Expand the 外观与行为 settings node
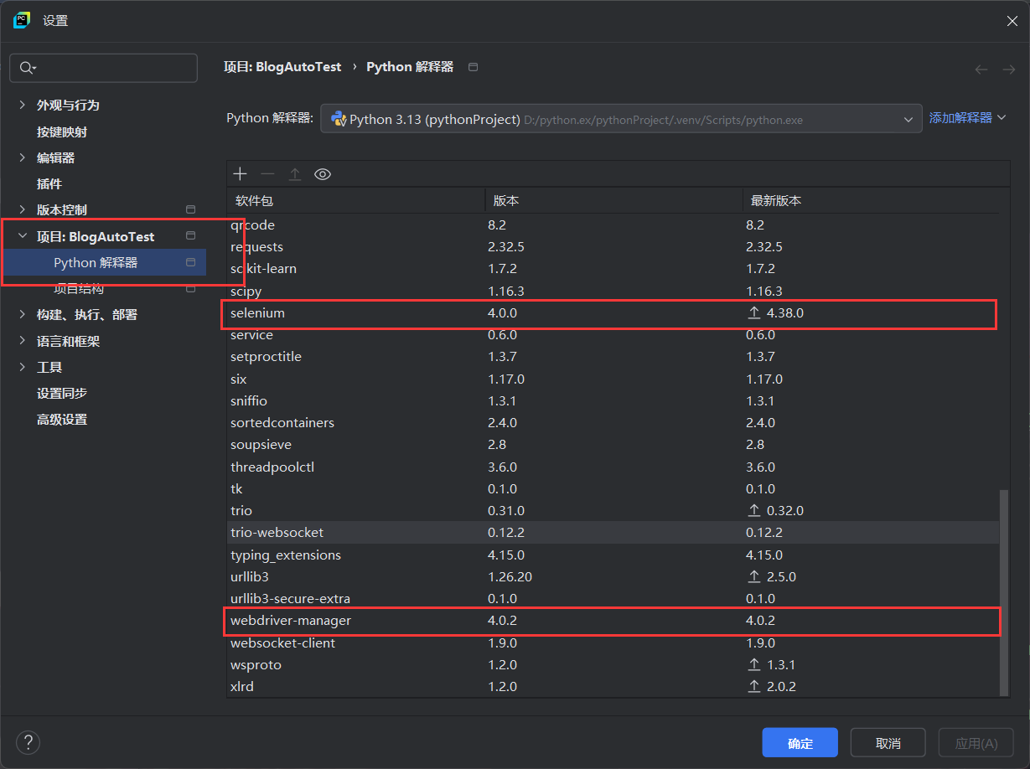 click(22, 106)
